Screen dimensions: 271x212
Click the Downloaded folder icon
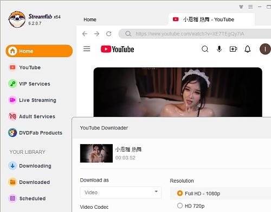pyautogui.click(x=12, y=182)
